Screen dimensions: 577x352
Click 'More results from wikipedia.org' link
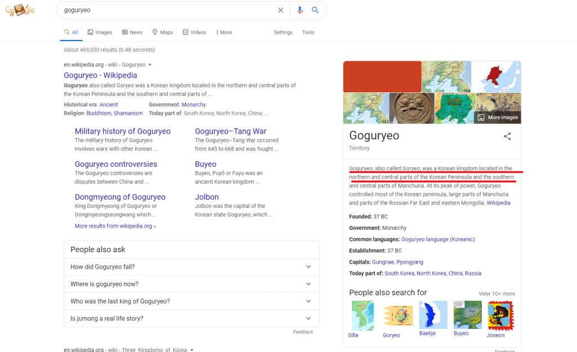(115, 226)
